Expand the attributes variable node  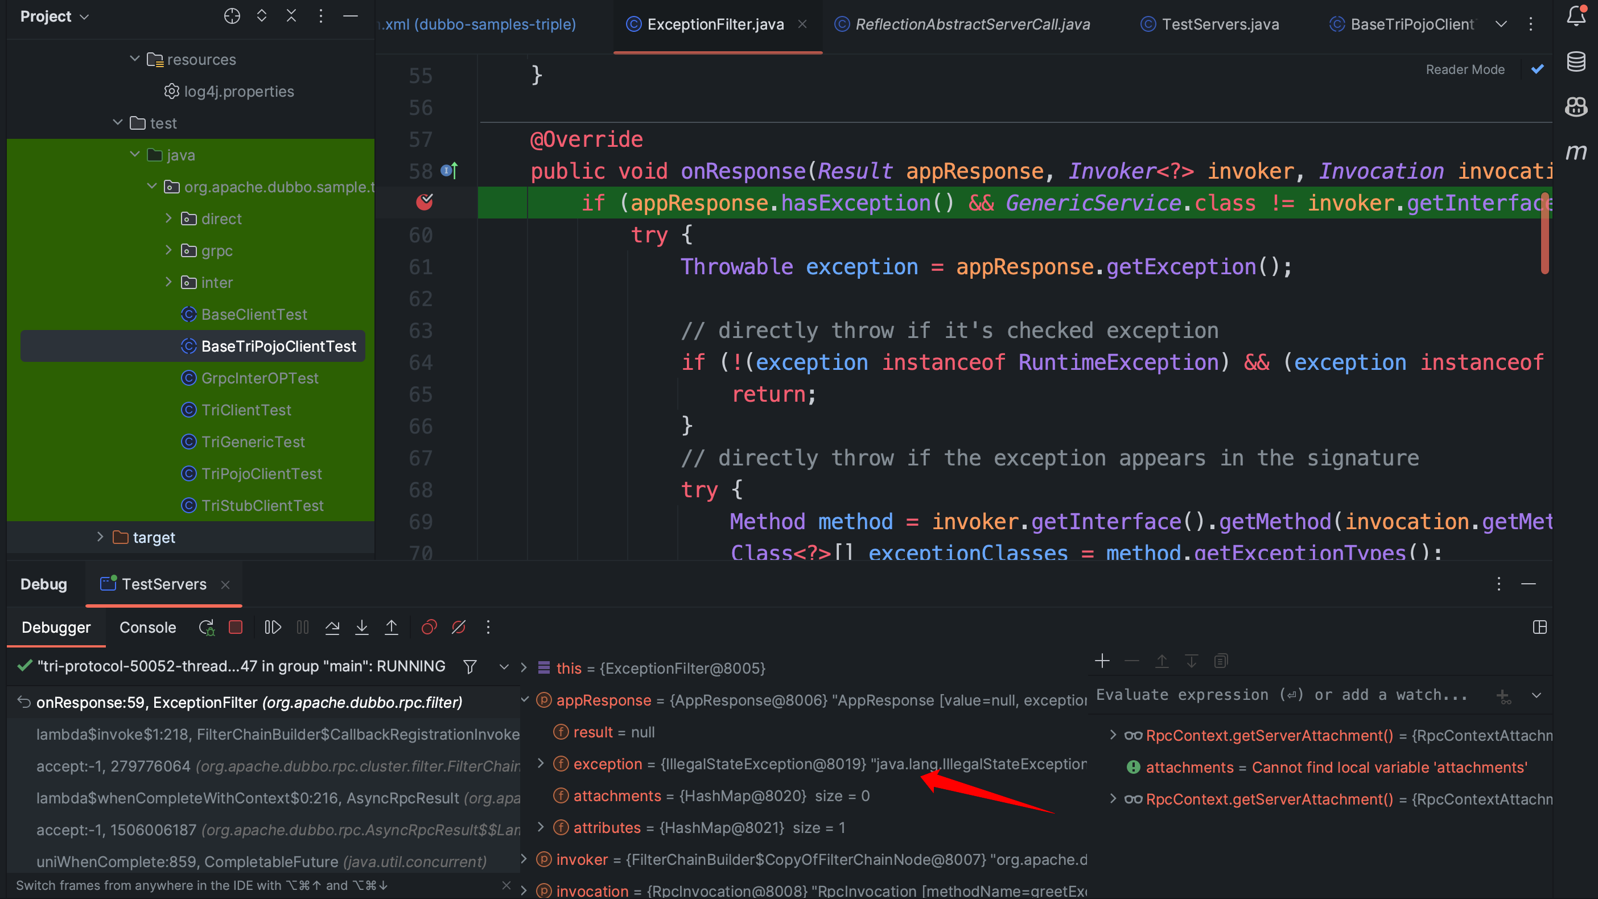(540, 826)
